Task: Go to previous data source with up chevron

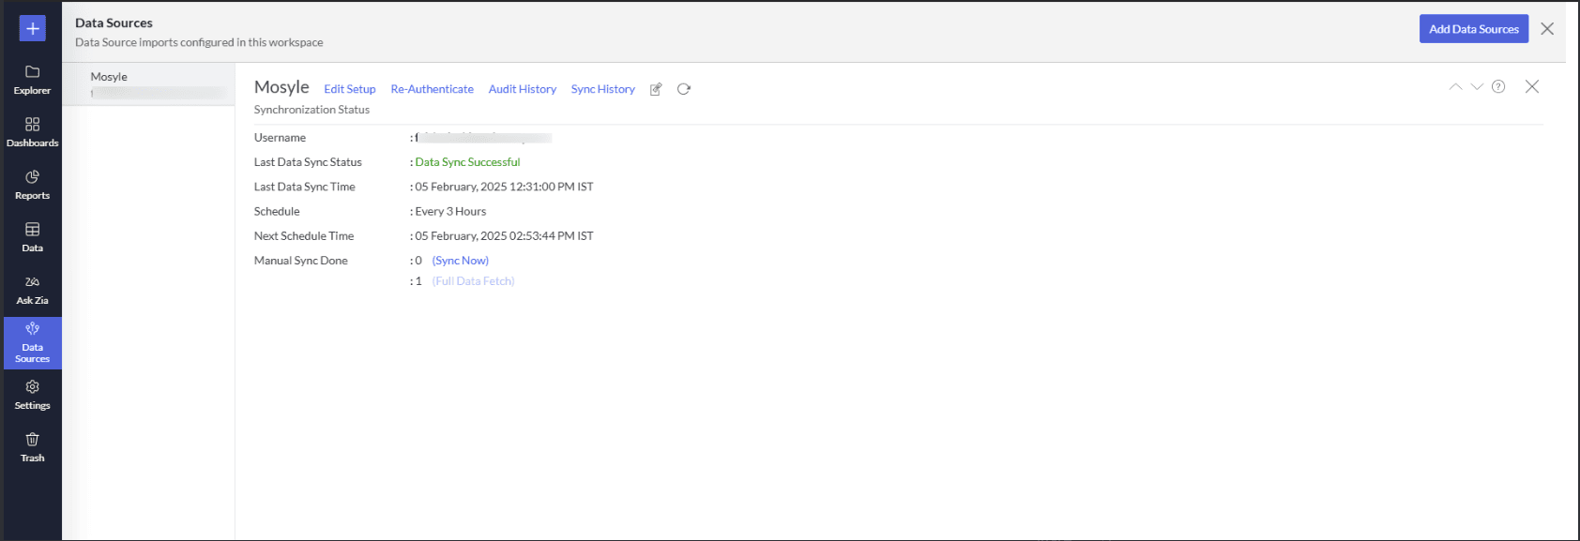Action: (x=1455, y=86)
